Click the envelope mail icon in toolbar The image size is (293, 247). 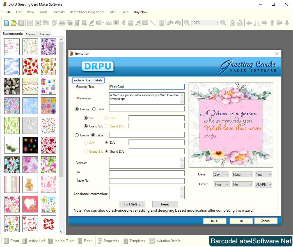pyautogui.click(x=145, y=23)
